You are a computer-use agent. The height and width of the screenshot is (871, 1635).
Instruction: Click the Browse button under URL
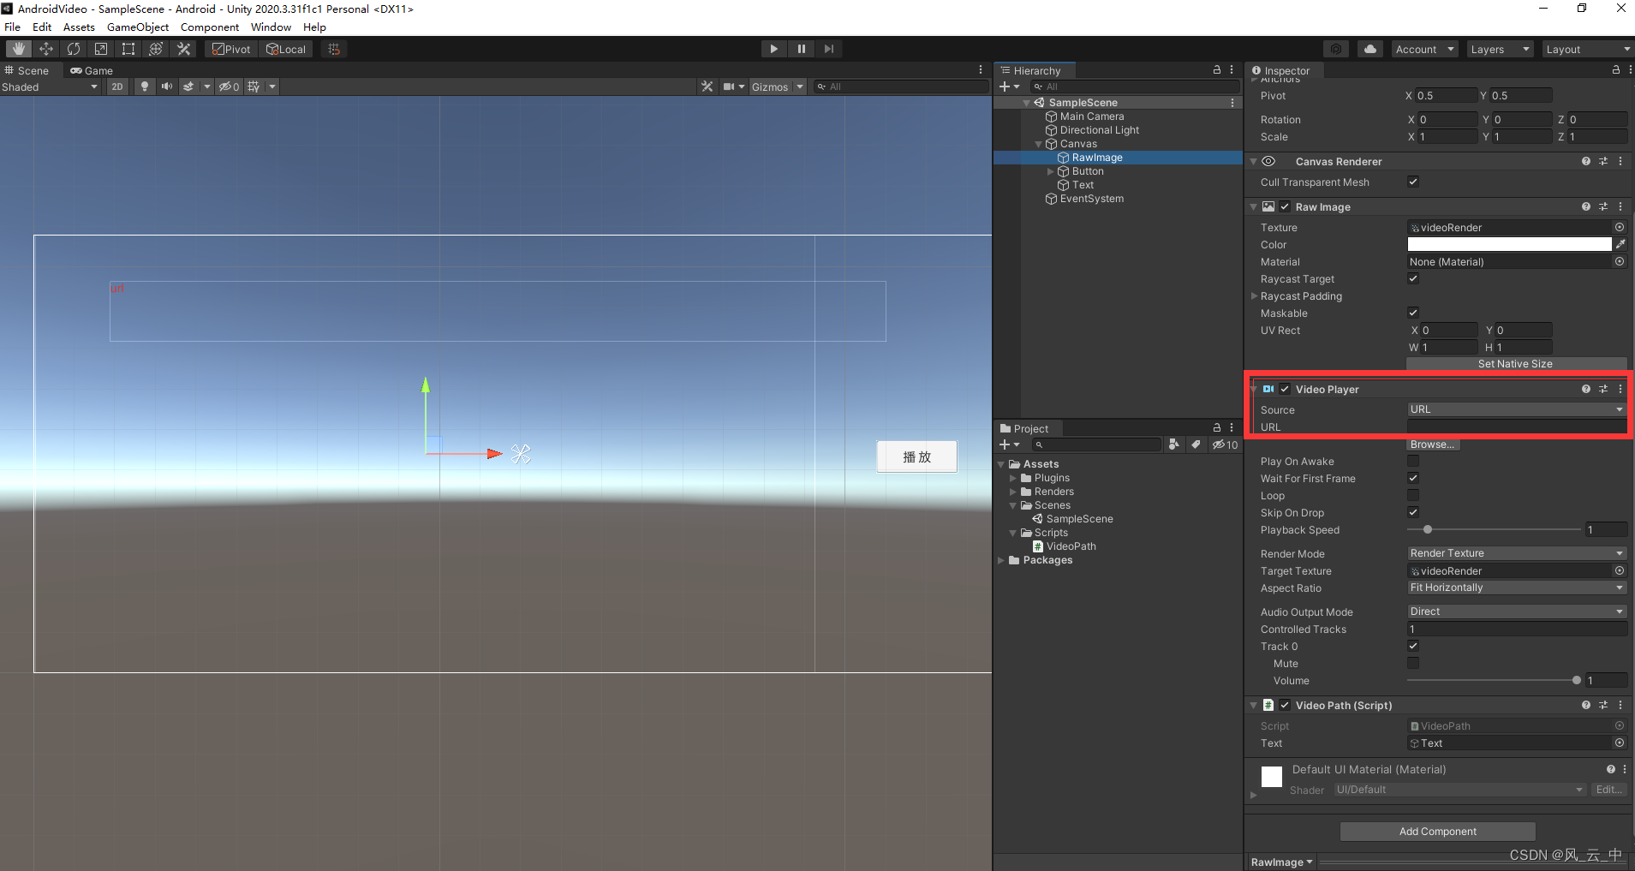(x=1432, y=444)
